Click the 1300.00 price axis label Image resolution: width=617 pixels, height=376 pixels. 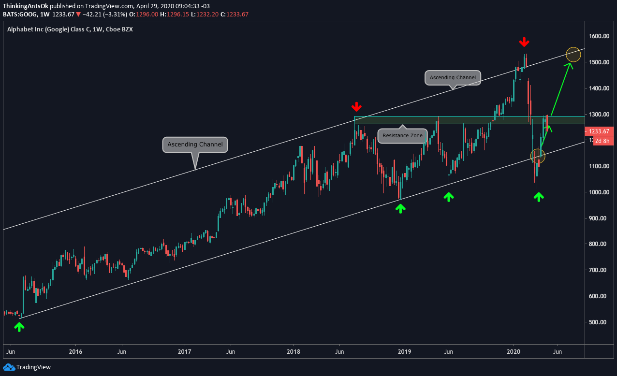598,115
